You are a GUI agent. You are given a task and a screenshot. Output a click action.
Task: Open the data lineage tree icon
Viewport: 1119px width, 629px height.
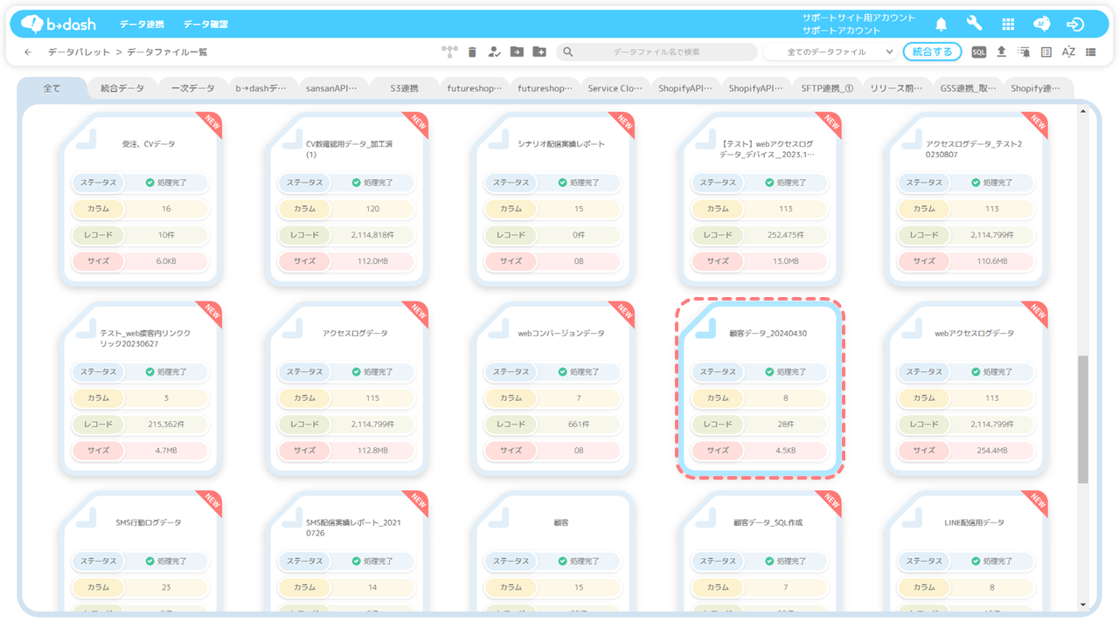coord(449,52)
